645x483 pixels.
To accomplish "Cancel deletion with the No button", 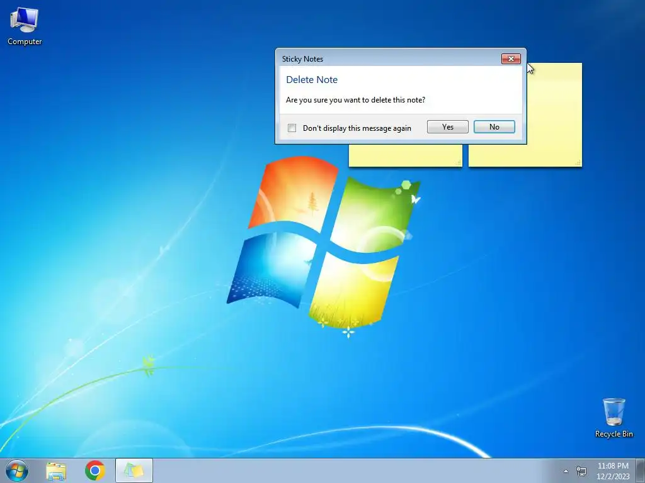I will tap(494, 127).
